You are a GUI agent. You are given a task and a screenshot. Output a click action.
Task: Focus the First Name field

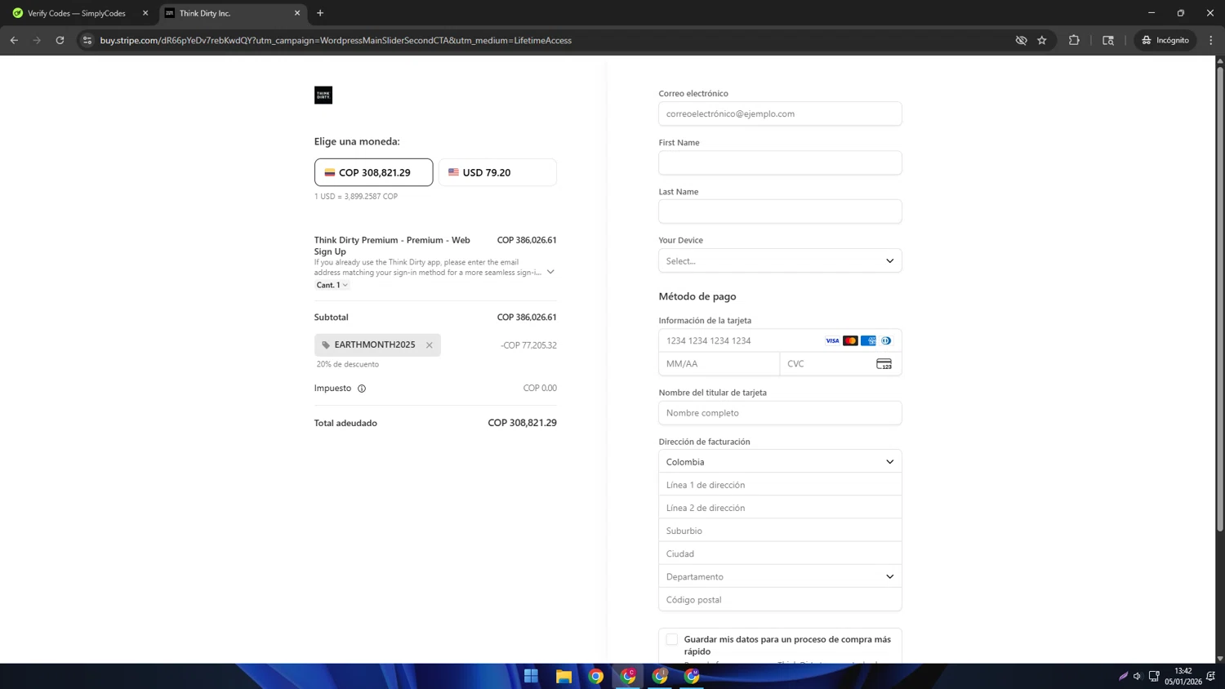tap(780, 162)
